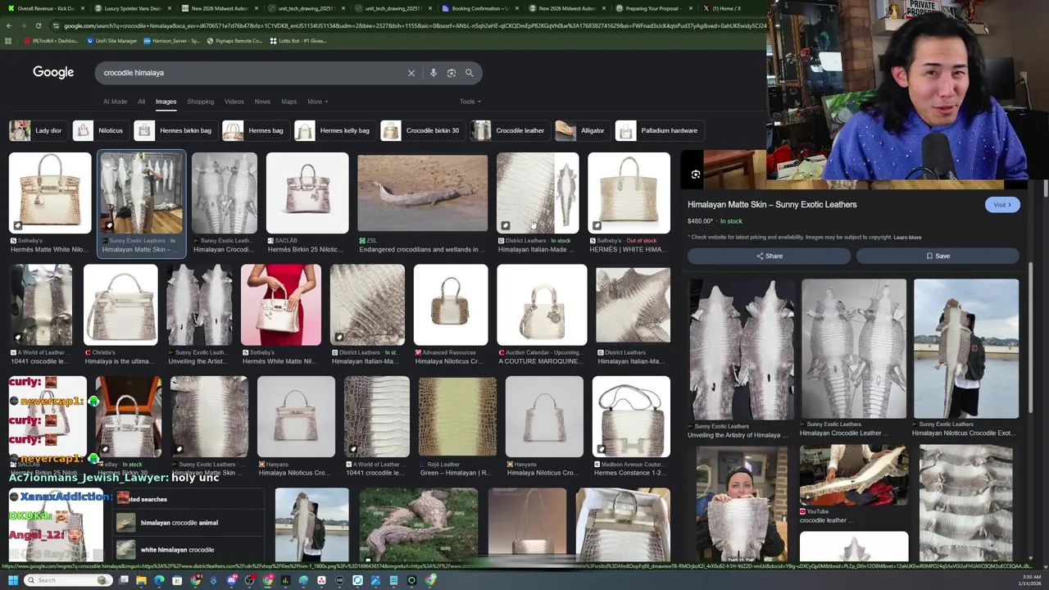Open Google Lens image search
1049x590 pixels.
pyautogui.click(x=451, y=73)
